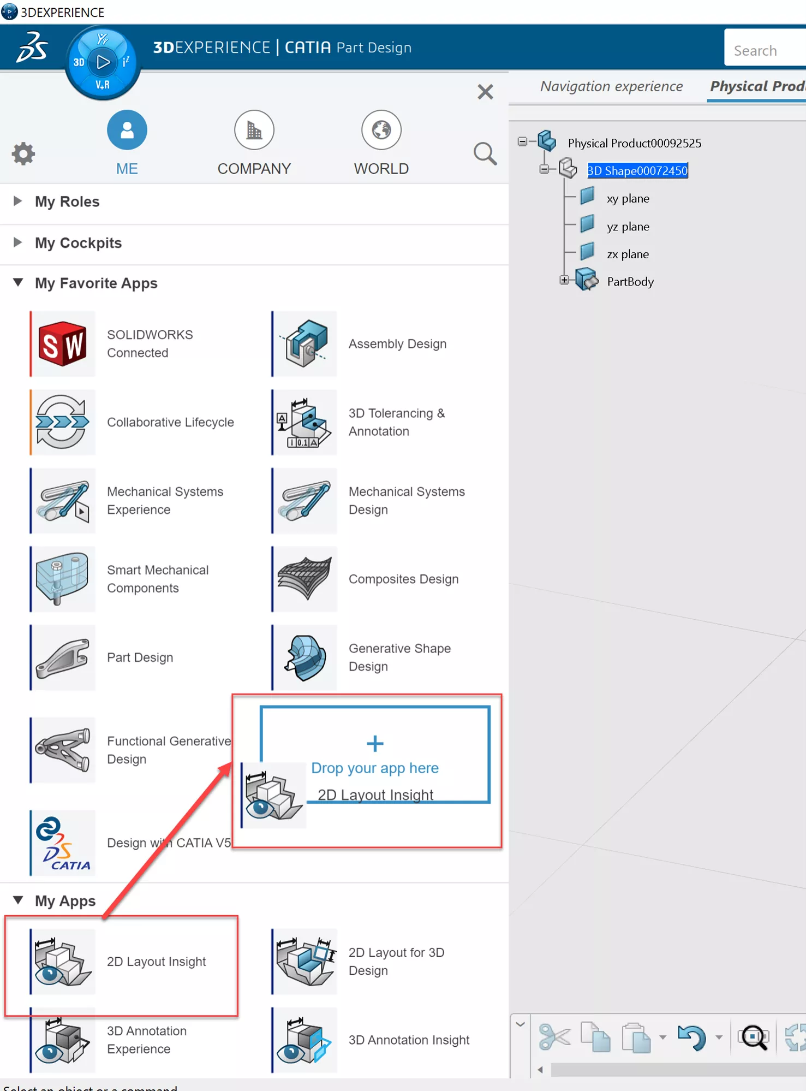The width and height of the screenshot is (806, 1091).
Task: Click the 3DEXPERIENCE compass play button
Action: (103, 62)
